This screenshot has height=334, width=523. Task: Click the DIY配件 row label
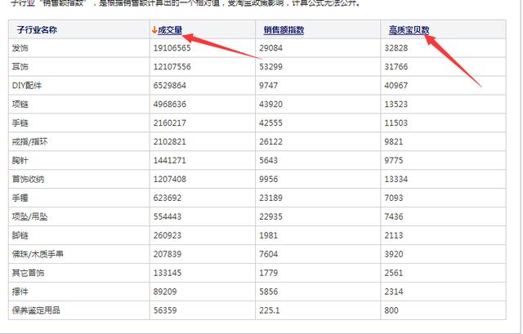click(28, 85)
